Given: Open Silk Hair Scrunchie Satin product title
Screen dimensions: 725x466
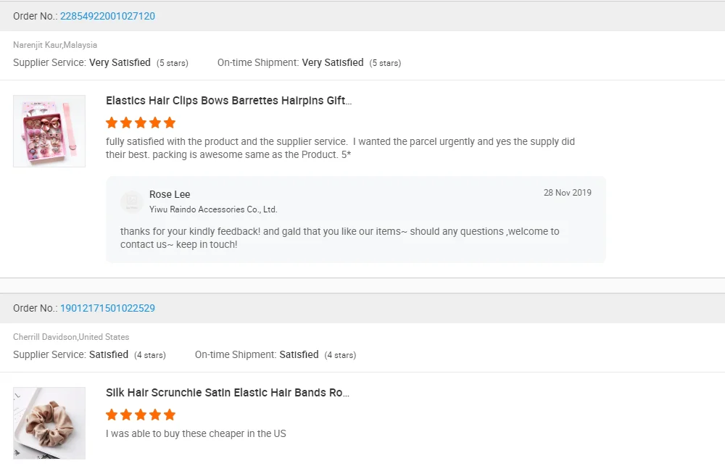Looking at the screenshot, I should click(228, 393).
